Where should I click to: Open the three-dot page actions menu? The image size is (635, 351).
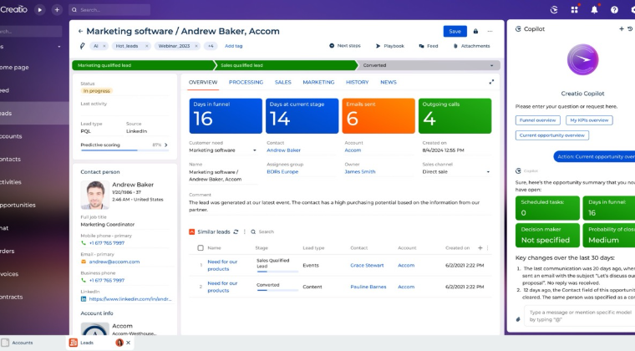(x=490, y=31)
